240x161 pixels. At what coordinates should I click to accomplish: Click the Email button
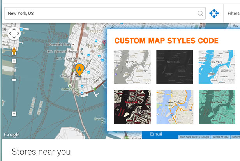pos(156,134)
